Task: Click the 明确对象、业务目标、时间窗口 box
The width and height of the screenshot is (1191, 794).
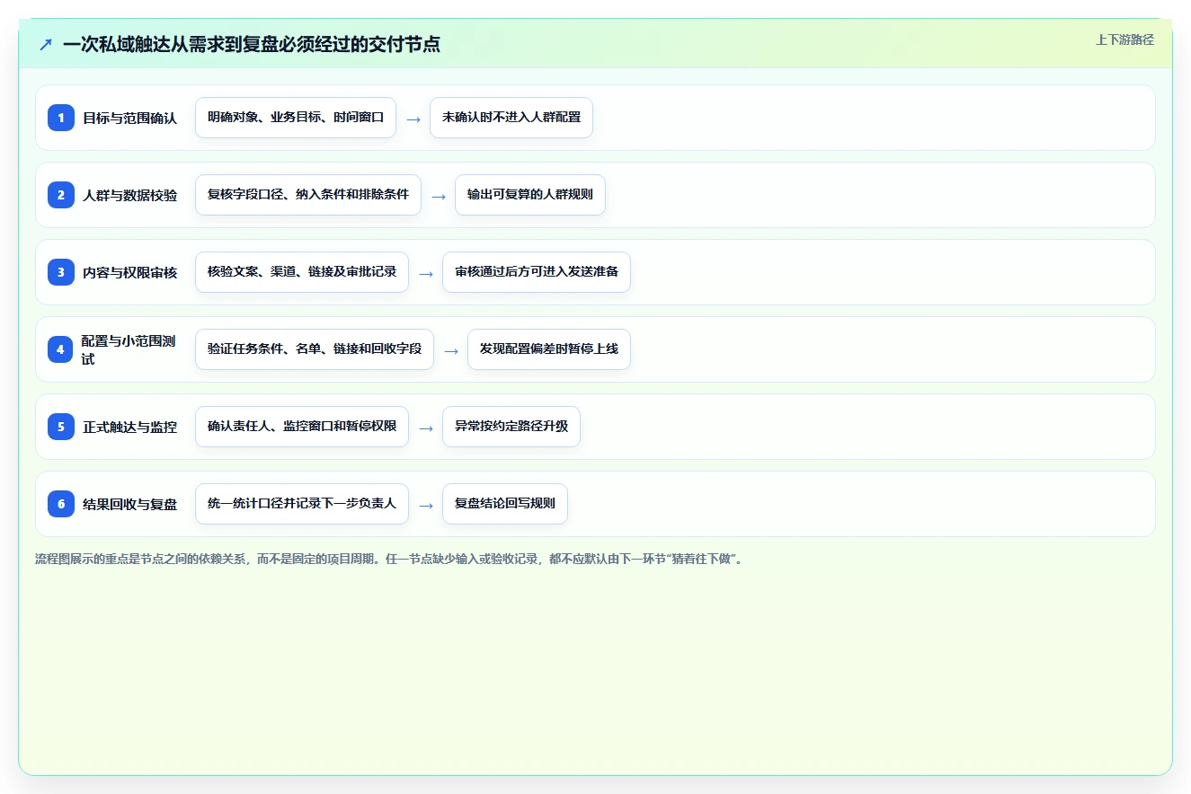Action: [296, 118]
